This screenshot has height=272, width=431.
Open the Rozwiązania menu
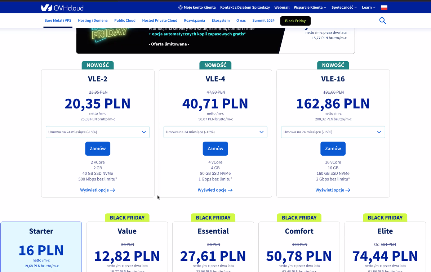[194, 21]
